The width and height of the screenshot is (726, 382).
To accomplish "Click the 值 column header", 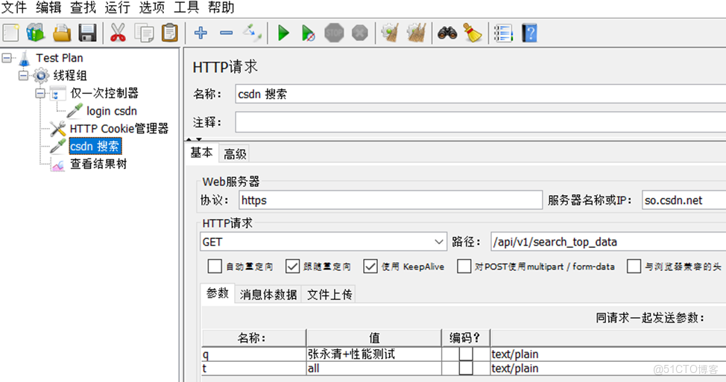I will 373,337.
